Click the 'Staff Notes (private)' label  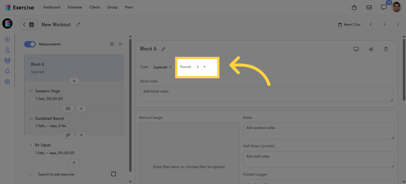click(x=259, y=146)
